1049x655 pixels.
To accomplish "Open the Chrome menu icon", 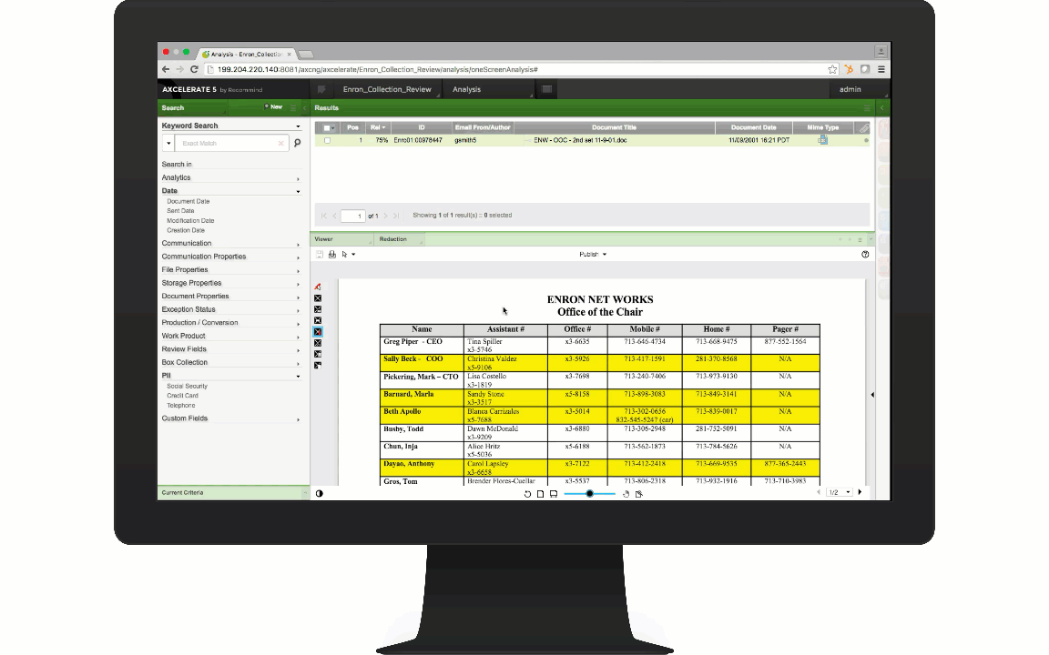I will click(881, 69).
